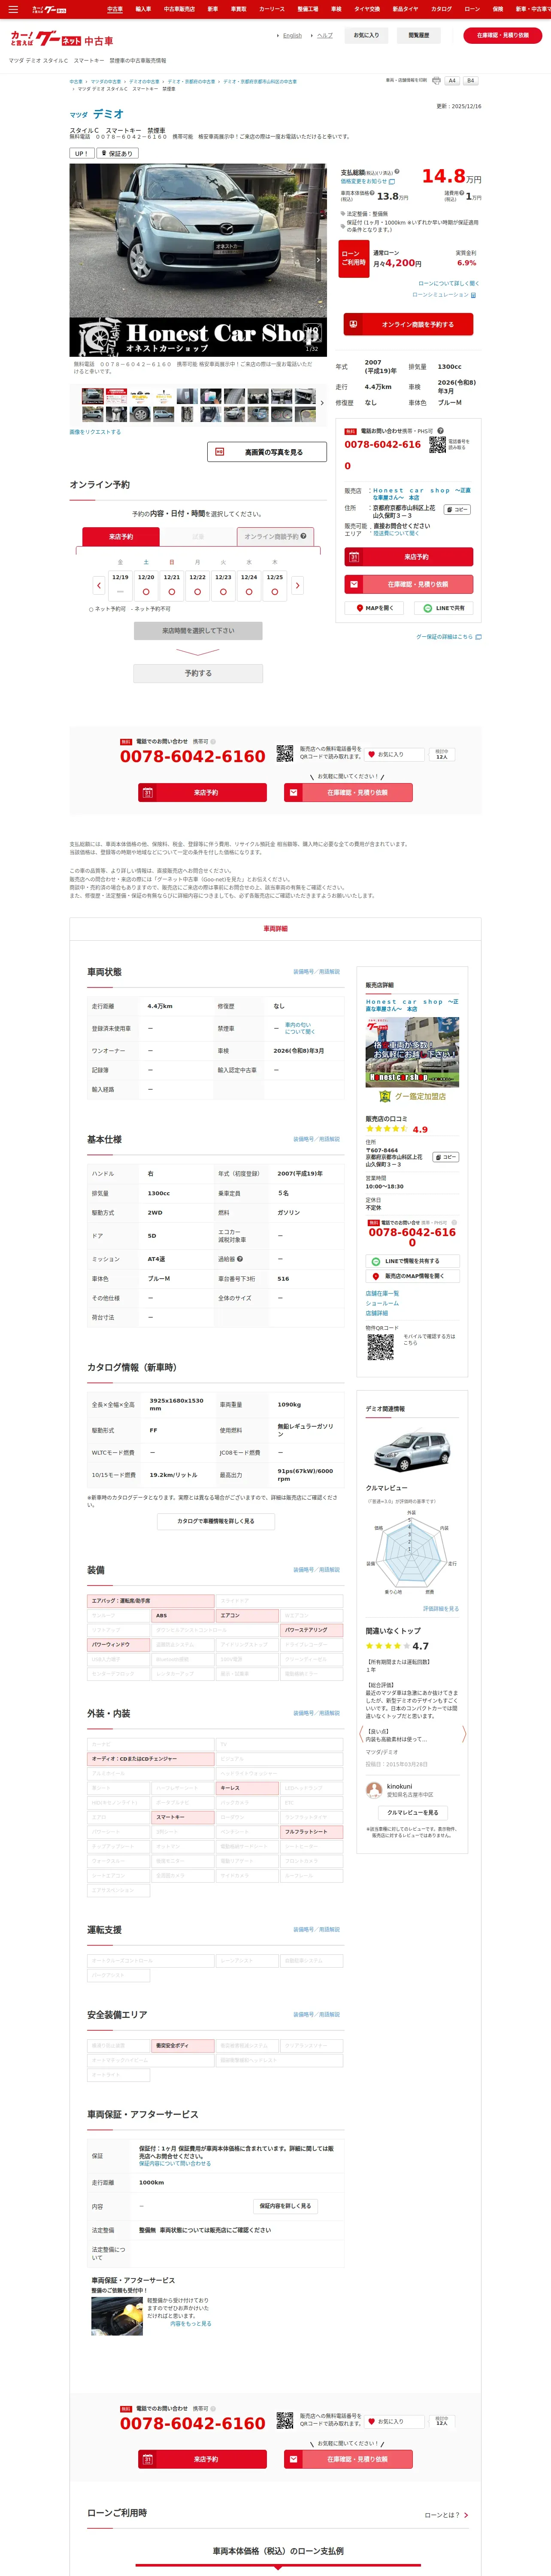Click the Goo-net 中古車 logo

tap(61, 40)
